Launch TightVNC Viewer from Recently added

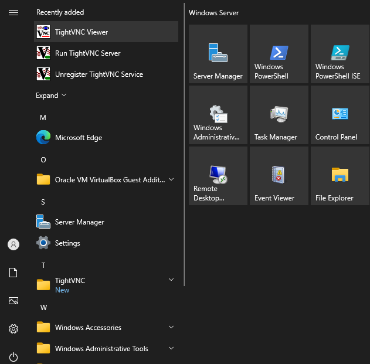(106, 32)
